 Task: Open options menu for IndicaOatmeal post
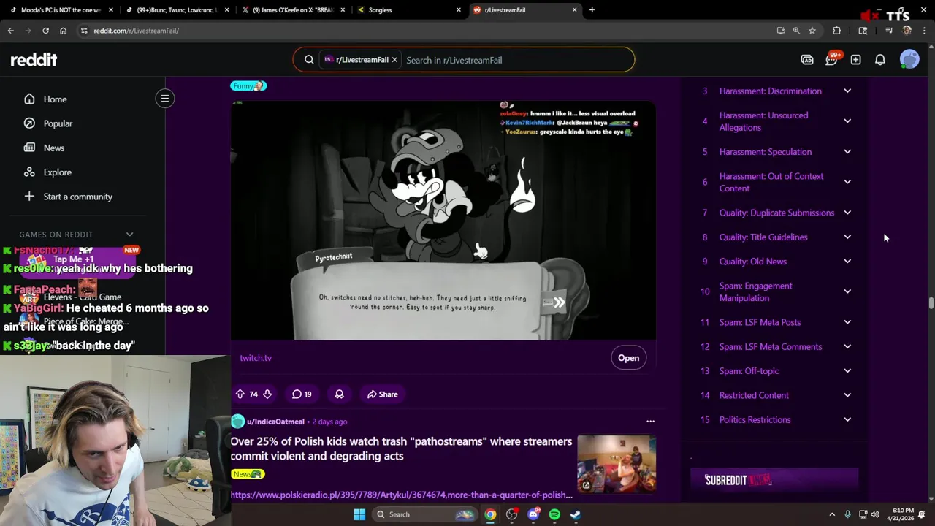tap(650, 422)
